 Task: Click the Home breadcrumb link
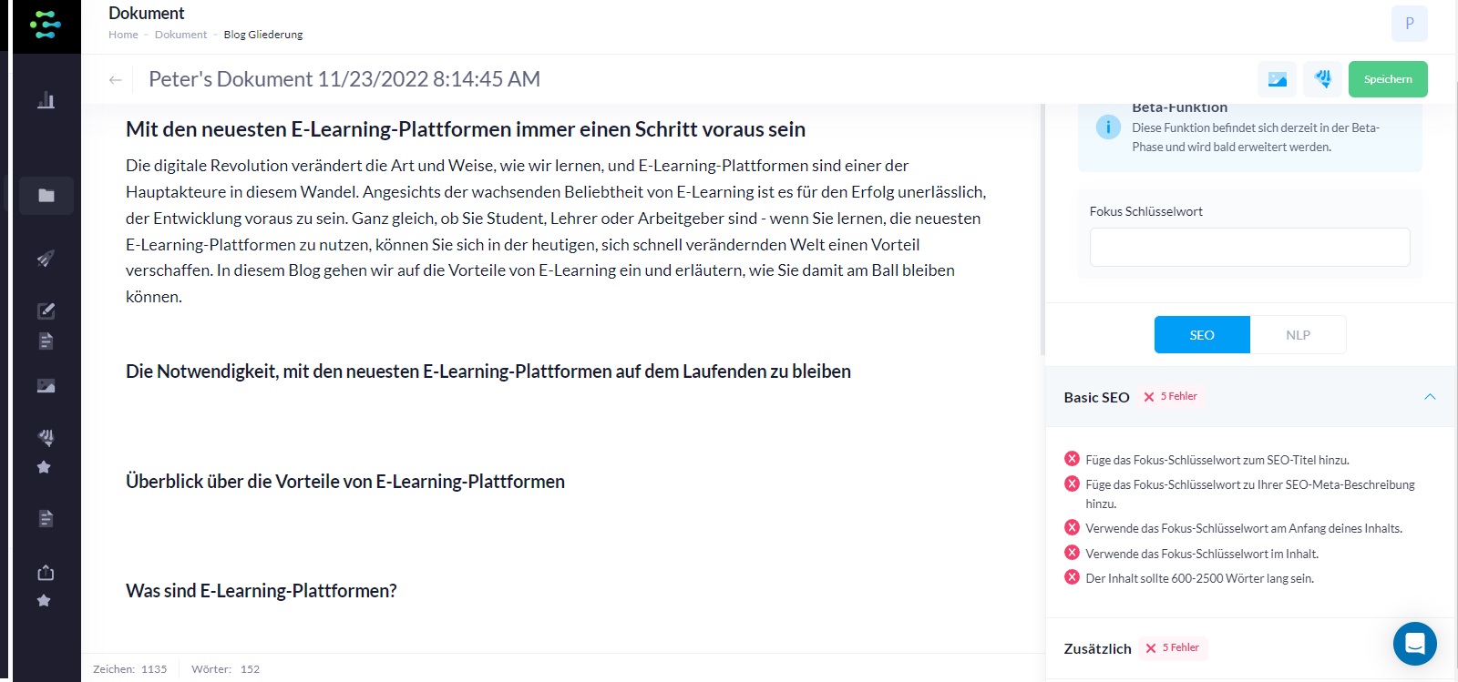point(123,35)
